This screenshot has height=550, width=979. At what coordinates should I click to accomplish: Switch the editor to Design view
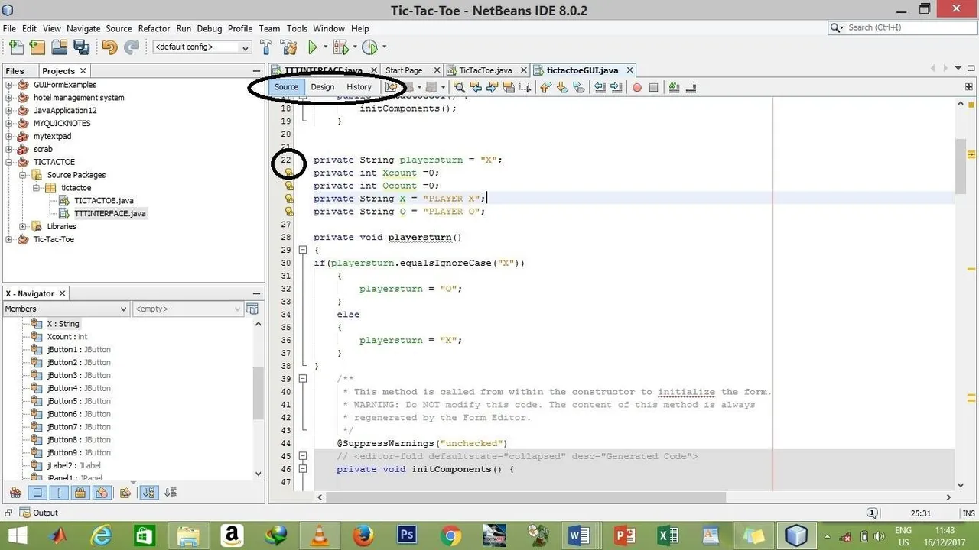coord(322,87)
